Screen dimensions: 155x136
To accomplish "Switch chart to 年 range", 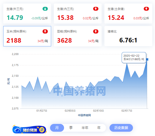I will [x=99, y=128].
